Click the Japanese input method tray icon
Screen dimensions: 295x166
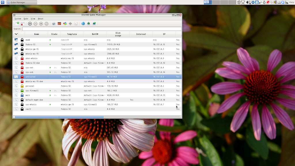coord(257,2)
